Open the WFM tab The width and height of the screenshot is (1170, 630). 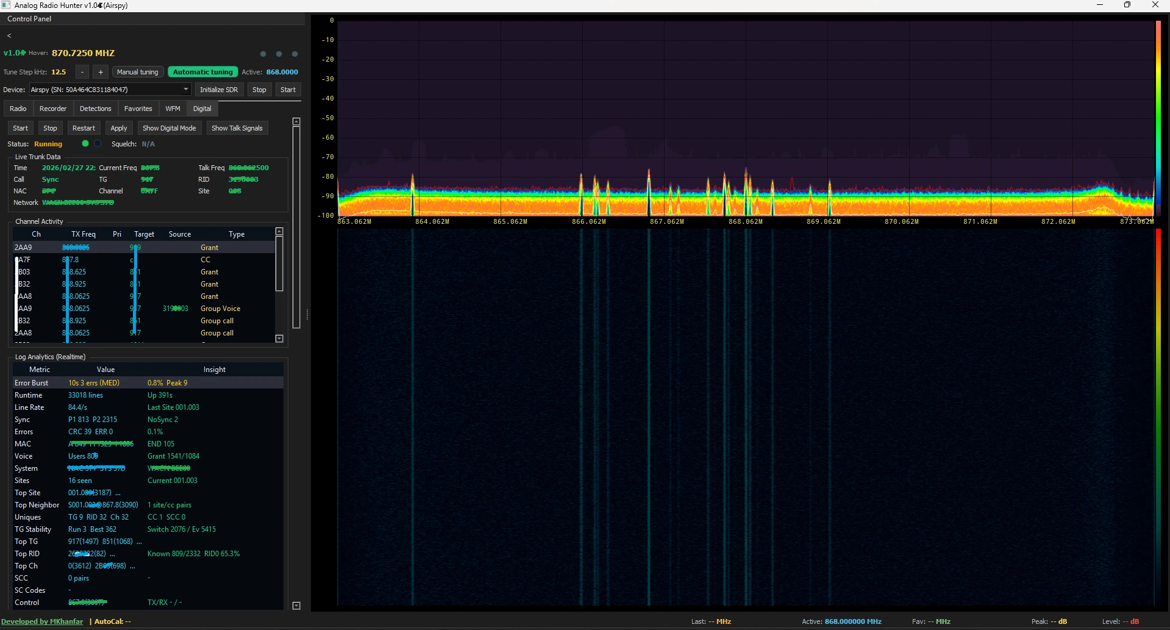173,109
